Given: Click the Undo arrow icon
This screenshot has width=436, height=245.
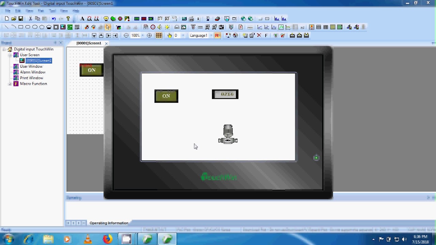Looking at the screenshot, I should tap(54, 19).
